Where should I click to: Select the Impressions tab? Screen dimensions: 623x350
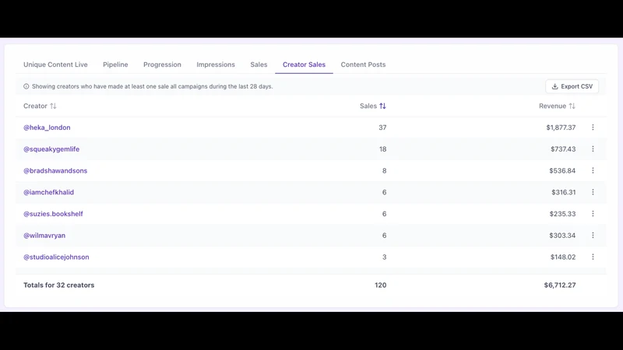(216, 65)
